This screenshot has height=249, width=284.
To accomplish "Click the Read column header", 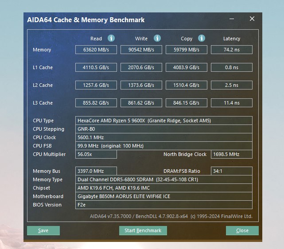I will [96, 39].
